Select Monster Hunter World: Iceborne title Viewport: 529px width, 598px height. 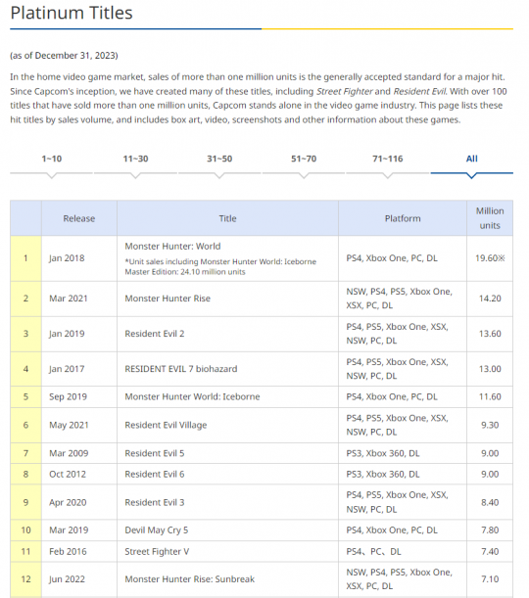tap(192, 397)
